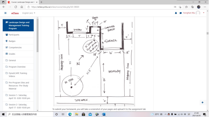
Task: Open the Competencies sidebar item
Action: click(15, 47)
